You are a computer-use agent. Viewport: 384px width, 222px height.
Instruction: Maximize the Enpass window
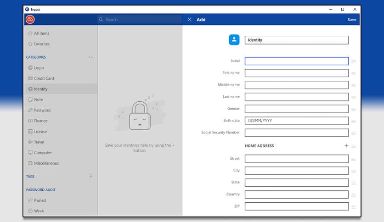tap(343, 9)
